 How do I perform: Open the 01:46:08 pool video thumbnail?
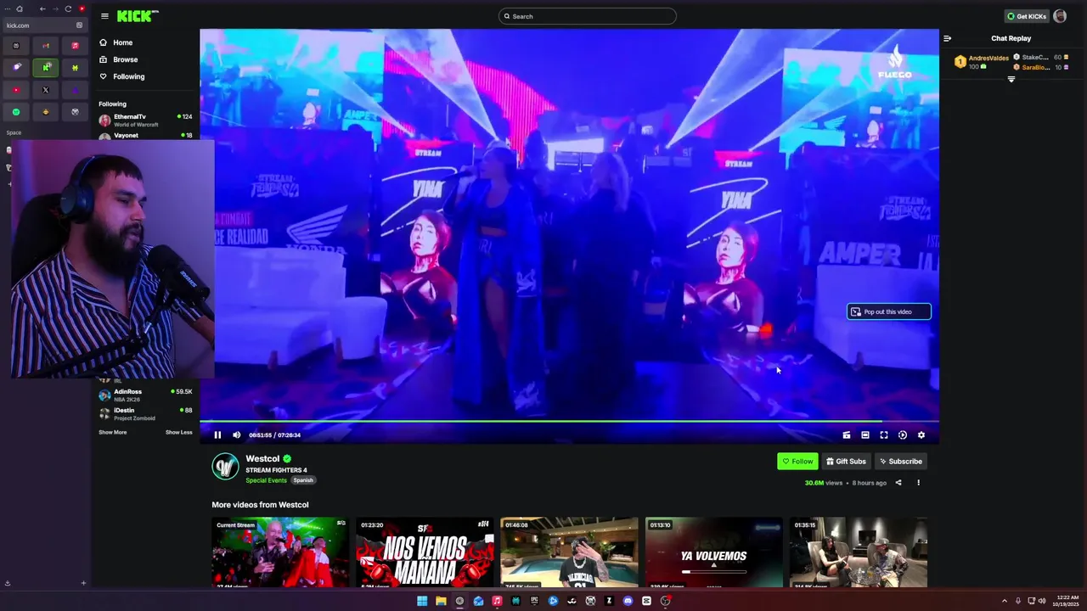click(569, 552)
